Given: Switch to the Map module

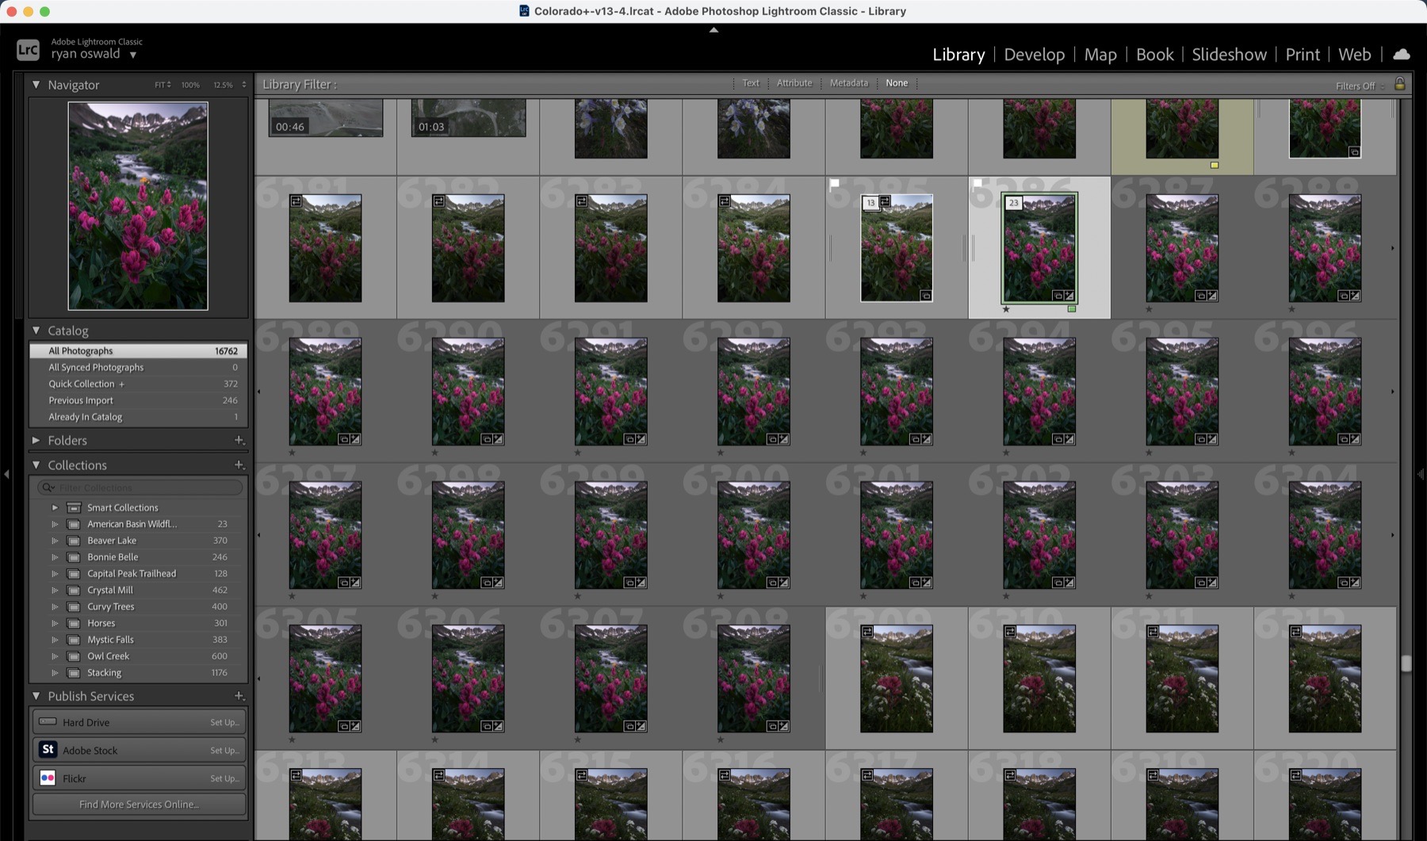Looking at the screenshot, I should tap(1100, 54).
